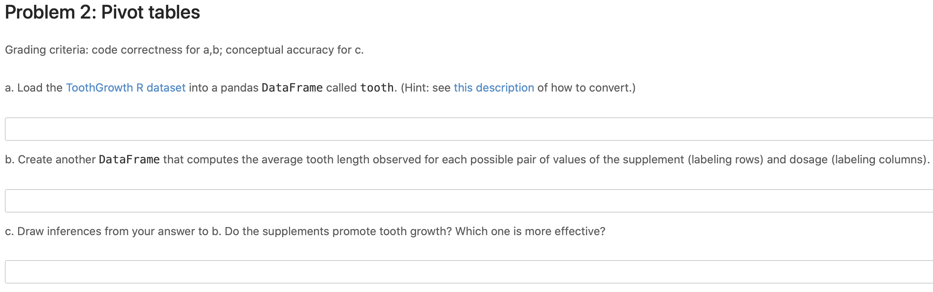Click the 'Problem 2: Pivot tables' heading
The image size is (933, 292).
(x=103, y=12)
